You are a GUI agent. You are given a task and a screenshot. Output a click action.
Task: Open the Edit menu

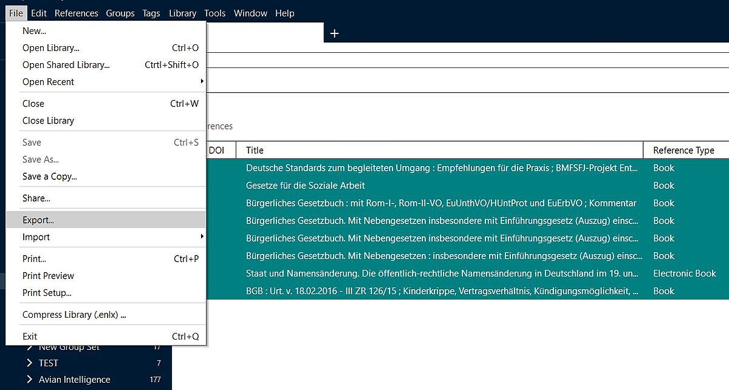click(39, 13)
